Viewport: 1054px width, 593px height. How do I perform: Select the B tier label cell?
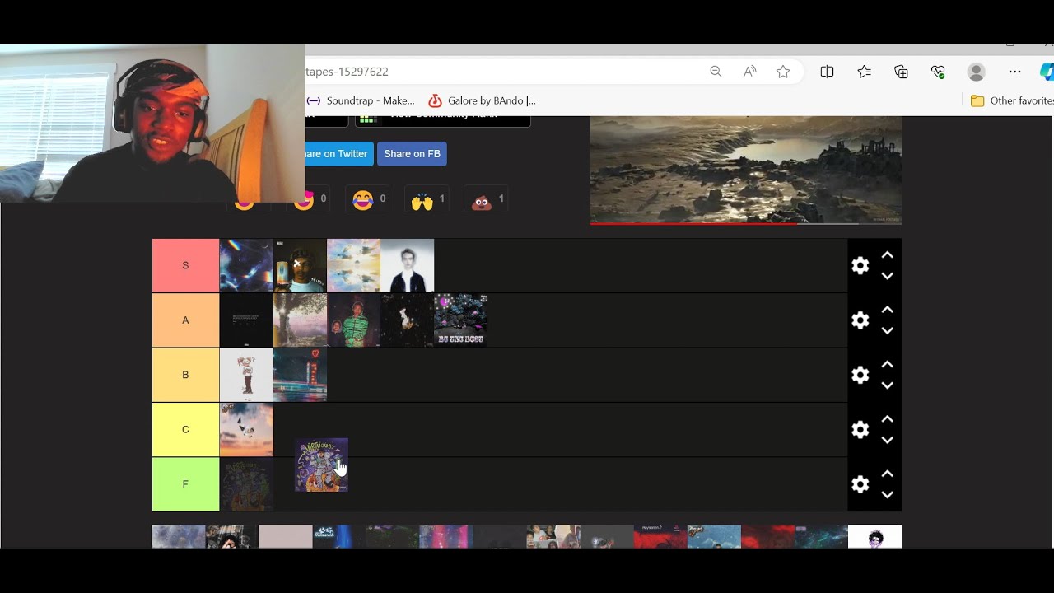coord(185,375)
